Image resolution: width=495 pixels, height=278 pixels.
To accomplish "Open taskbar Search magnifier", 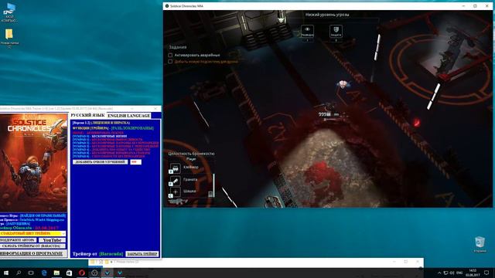I will [x=19, y=273].
